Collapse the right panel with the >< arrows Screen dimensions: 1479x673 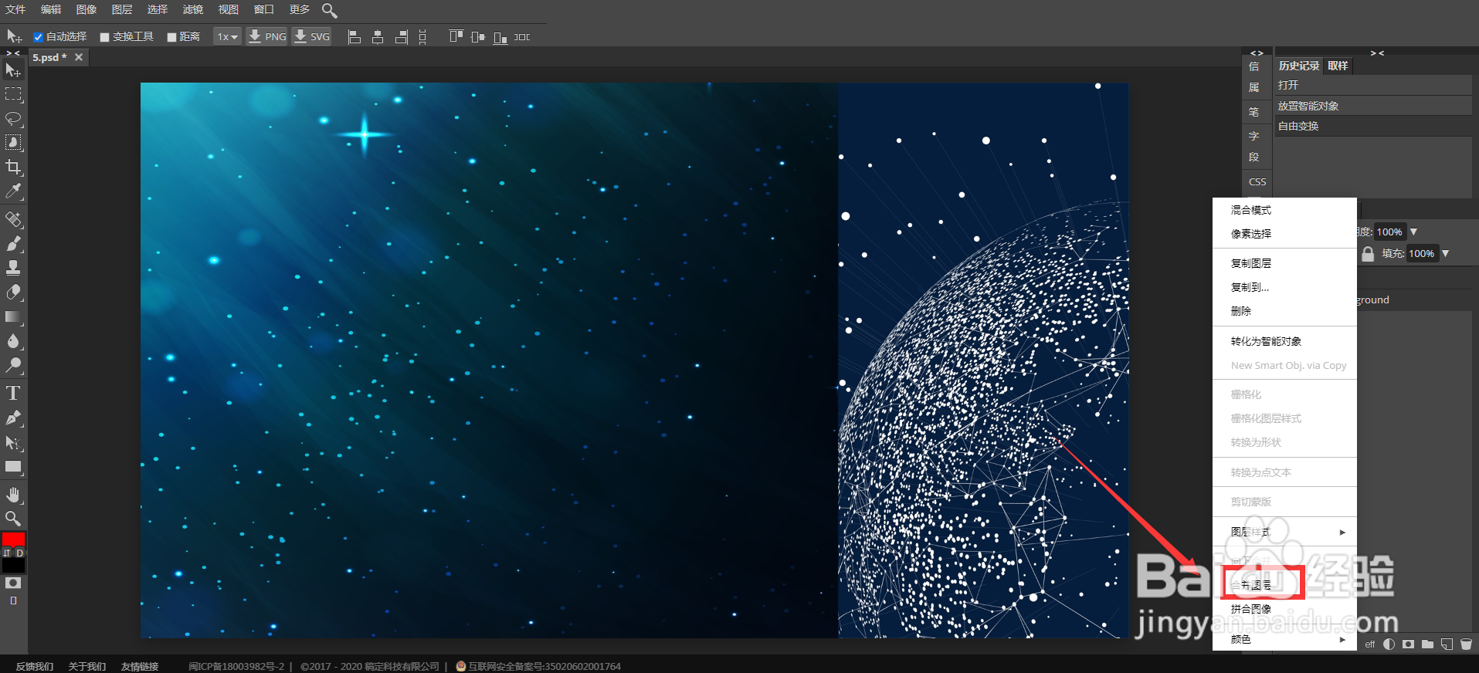pos(1377,53)
